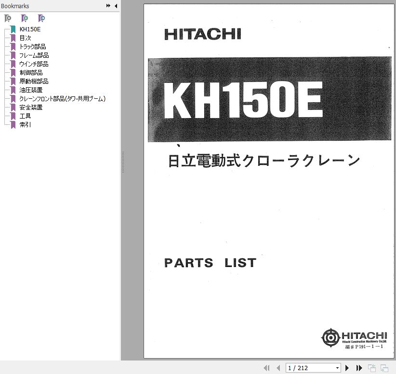The image size is (396, 374).
Task: Click the purple icon beside 索引
Action: click(x=13, y=125)
